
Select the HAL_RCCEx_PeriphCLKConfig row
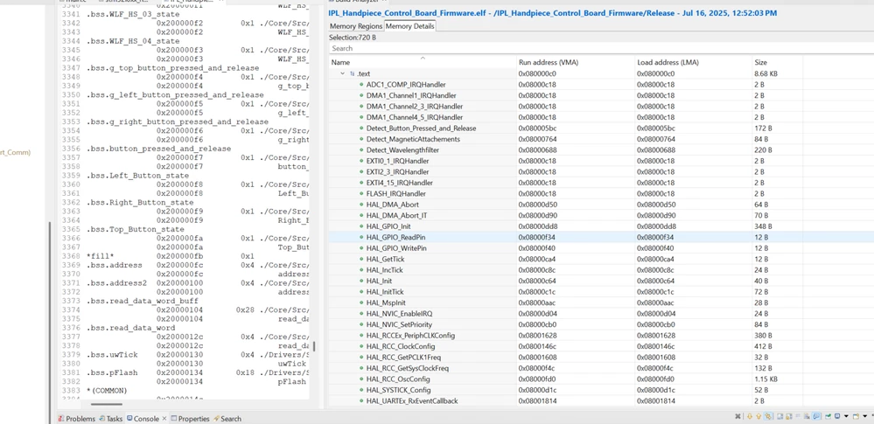coord(601,336)
